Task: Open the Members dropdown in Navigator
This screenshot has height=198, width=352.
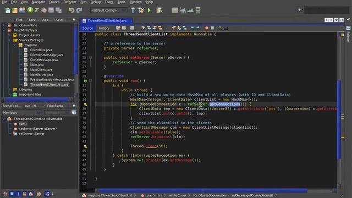Action: pos(21,112)
